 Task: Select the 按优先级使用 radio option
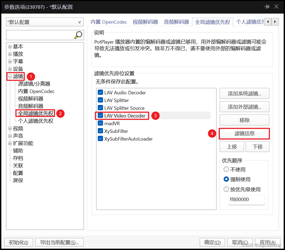226,189
